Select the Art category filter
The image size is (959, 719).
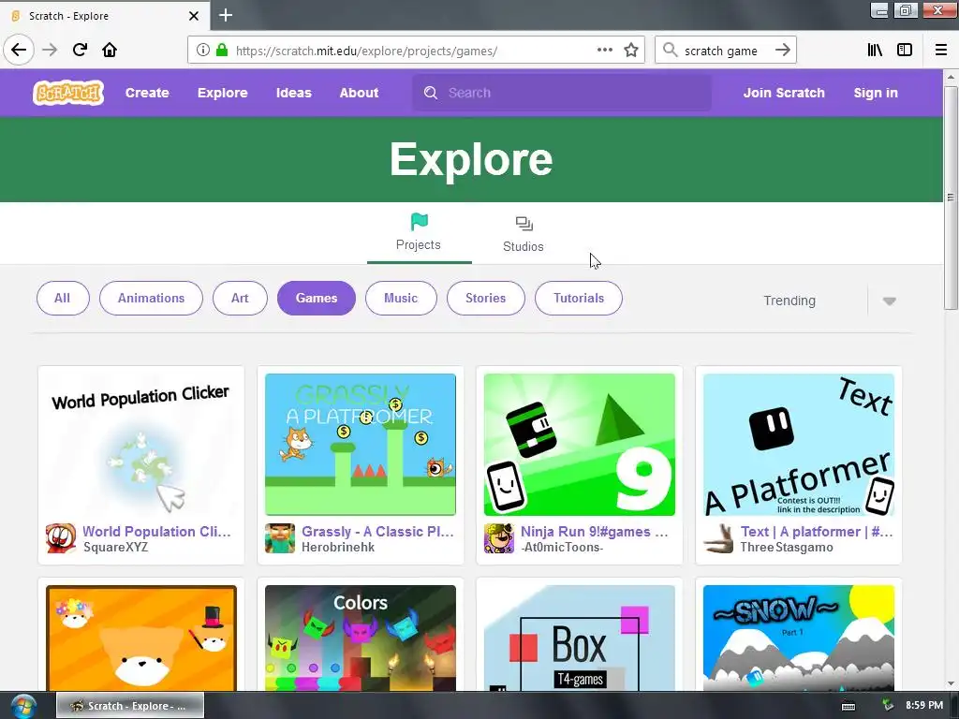(x=240, y=299)
